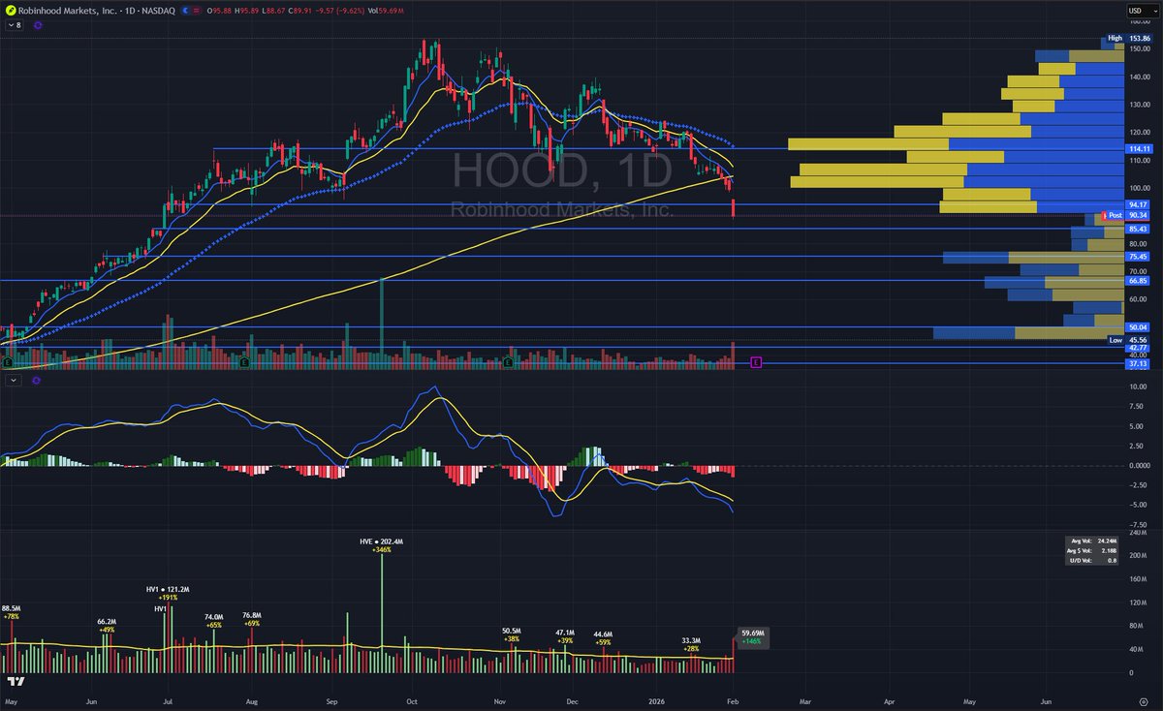The width and height of the screenshot is (1163, 711).
Task: Select the 94.17 horizontal line price label
Action: click(1138, 204)
